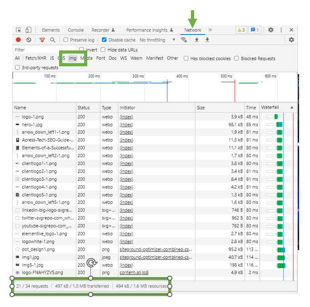
Task: Check the 3rd-party requests checkbox
Action: click(x=17, y=68)
